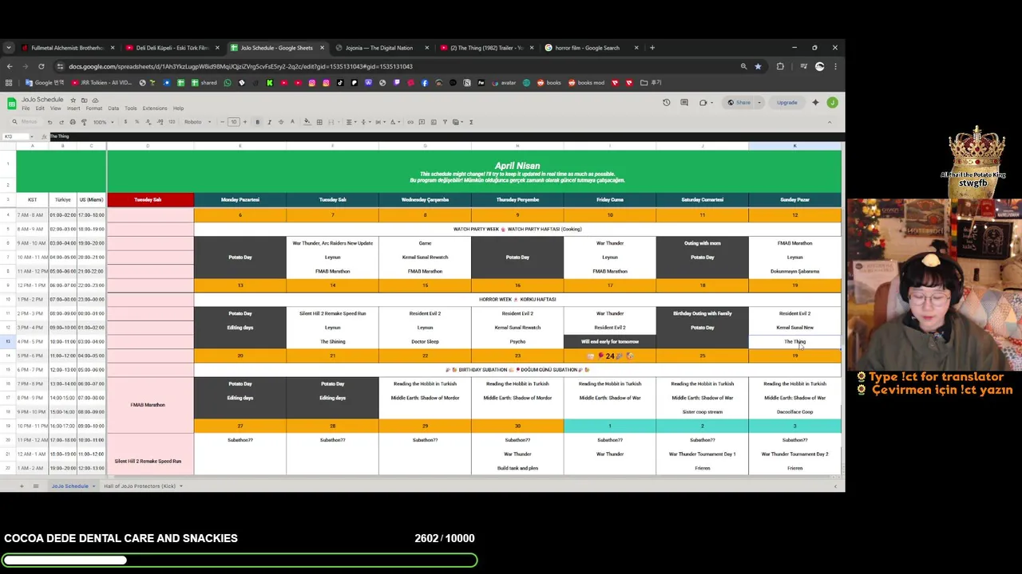Toggle bold formatting
This screenshot has height=574, width=1022.
point(257,122)
